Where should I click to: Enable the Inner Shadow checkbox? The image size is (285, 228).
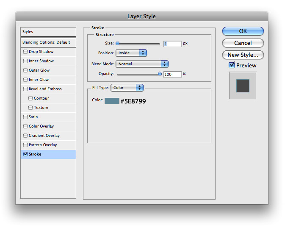pyautogui.click(x=25, y=61)
